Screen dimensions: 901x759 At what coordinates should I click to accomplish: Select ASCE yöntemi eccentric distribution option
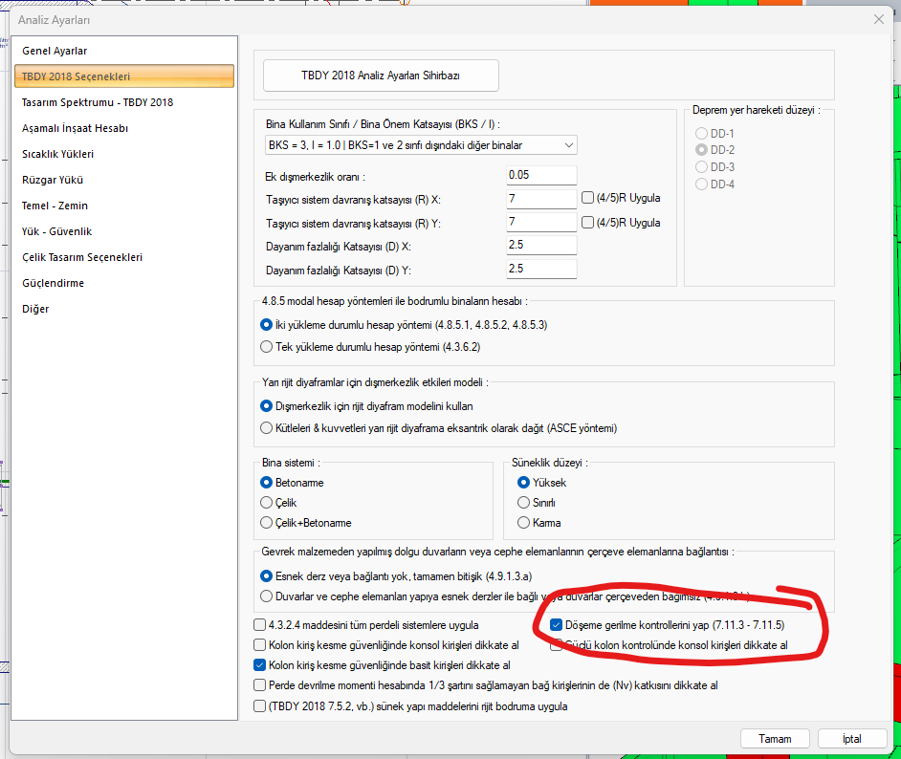(x=267, y=428)
